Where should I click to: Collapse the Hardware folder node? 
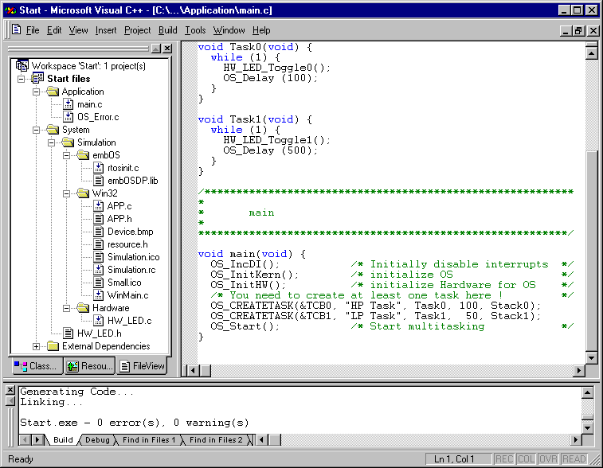tap(67, 308)
